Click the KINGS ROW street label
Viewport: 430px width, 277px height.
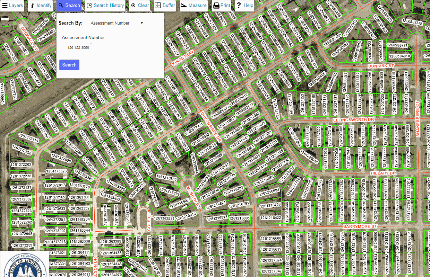pos(183,58)
